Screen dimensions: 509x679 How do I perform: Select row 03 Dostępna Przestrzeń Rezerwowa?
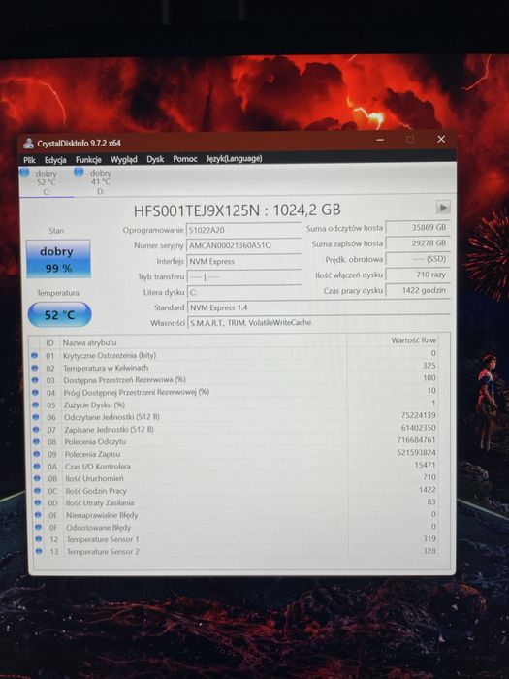[x=235, y=380]
